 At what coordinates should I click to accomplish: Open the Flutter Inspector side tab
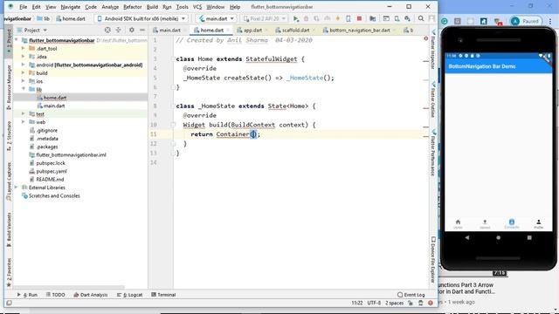(x=433, y=49)
